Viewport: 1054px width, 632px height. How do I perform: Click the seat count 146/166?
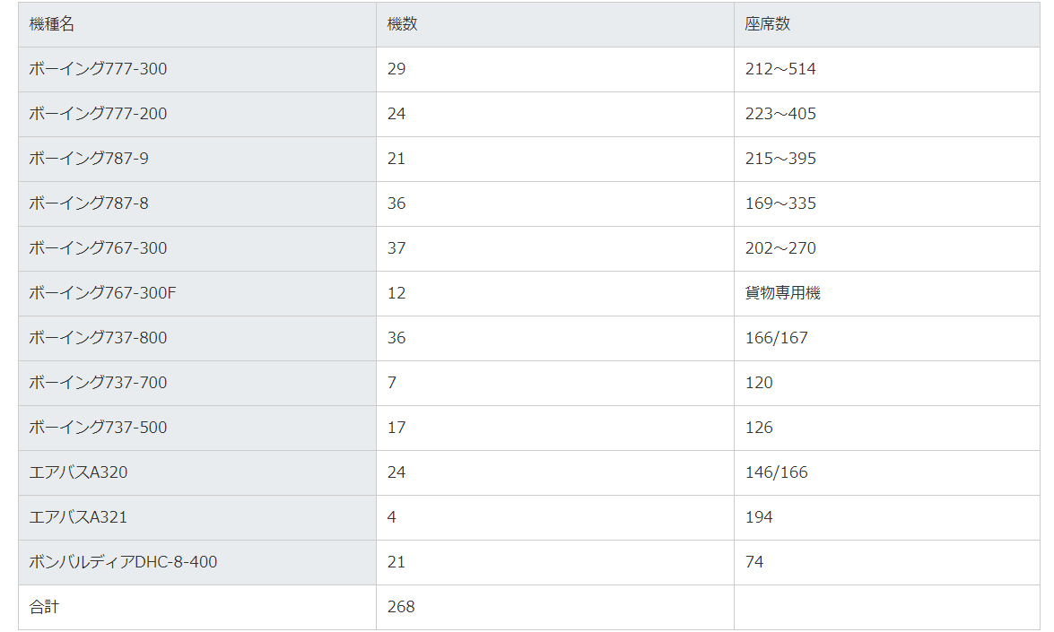[x=776, y=472]
